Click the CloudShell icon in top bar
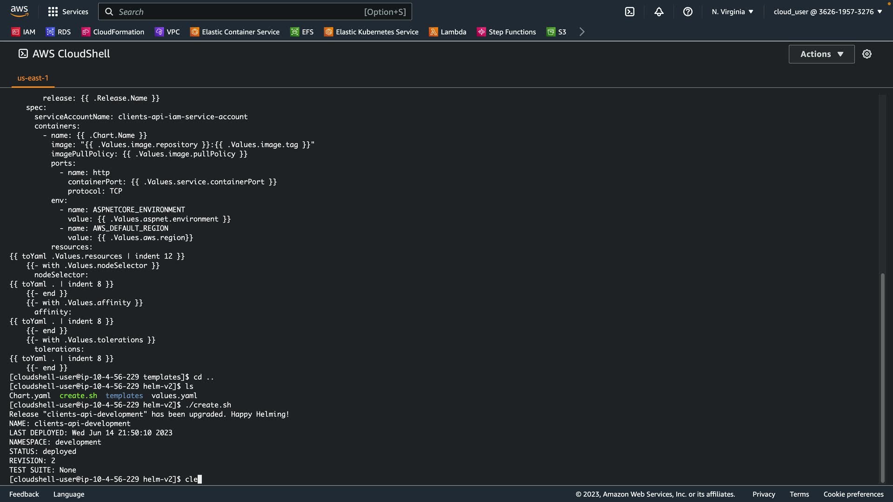 [629, 12]
